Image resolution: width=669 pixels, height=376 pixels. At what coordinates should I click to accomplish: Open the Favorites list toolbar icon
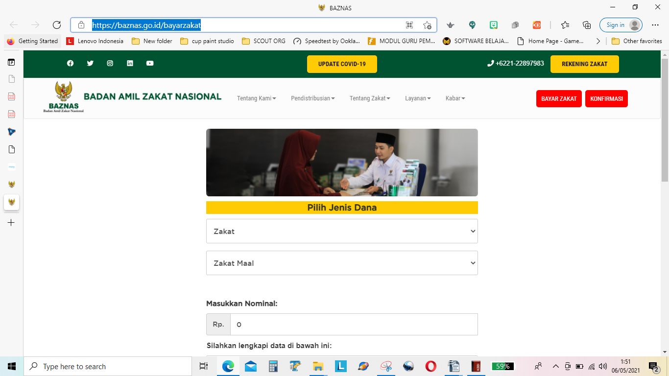tap(565, 25)
